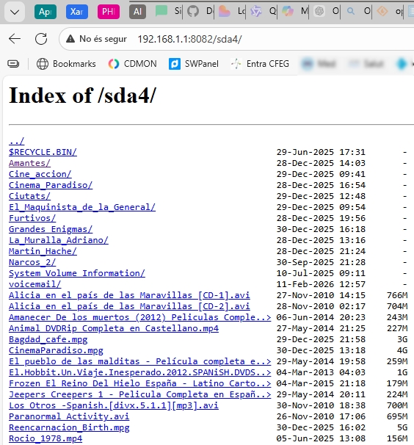Open the Narcos_2/ directory link
Viewport: 414px width, 445px height.
pos(32,262)
